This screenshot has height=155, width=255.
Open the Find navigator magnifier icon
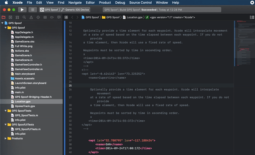tap(24, 17)
